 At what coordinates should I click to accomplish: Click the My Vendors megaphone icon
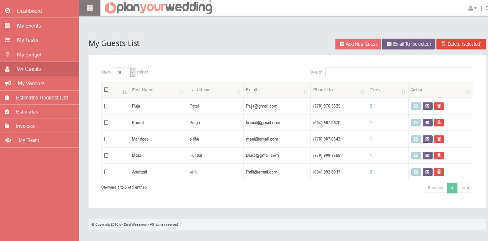(8, 83)
